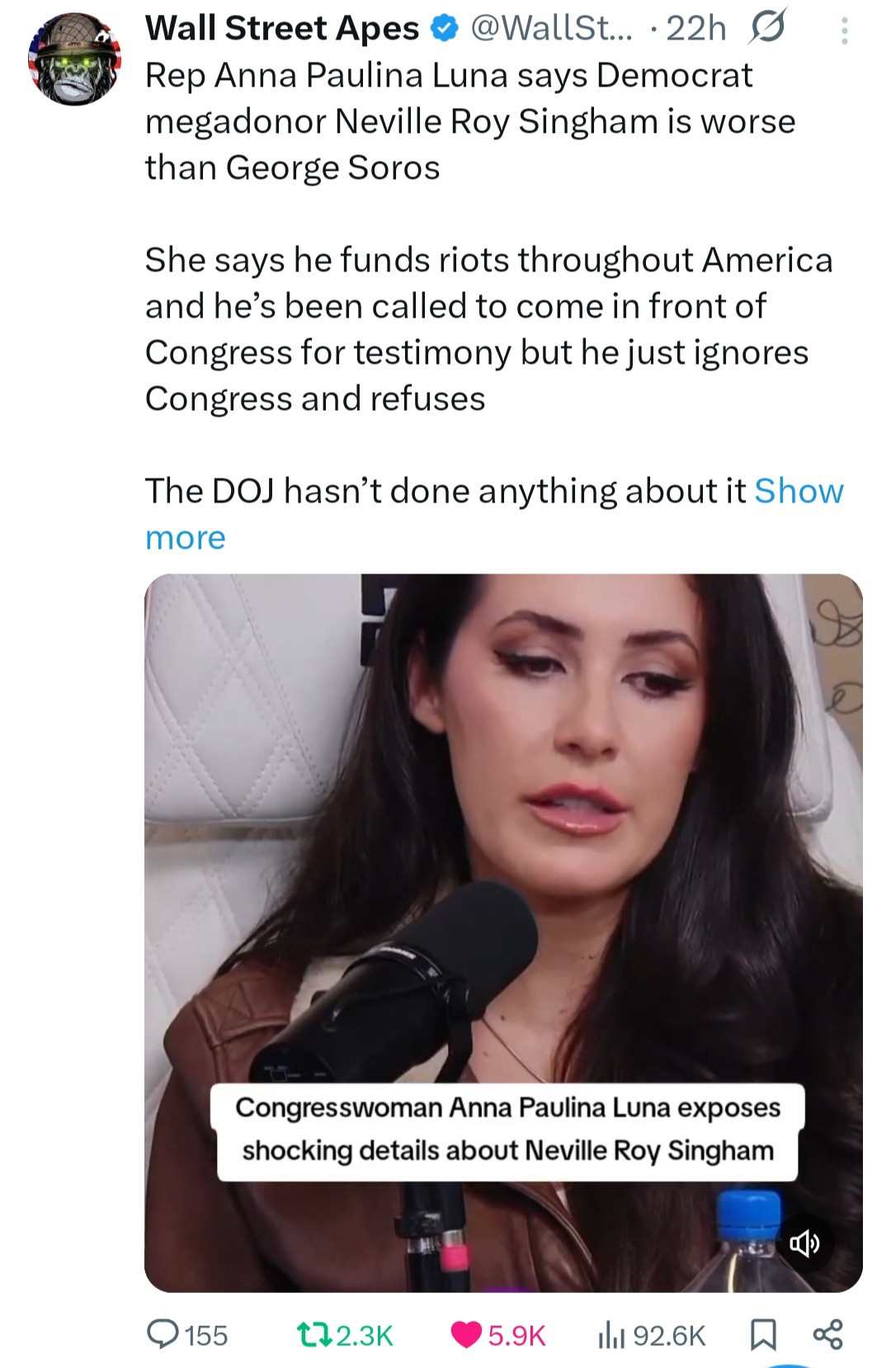Play the Anna Paulina Luna video
Viewport: 891px width, 1368px height.
(x=503, y=825)
